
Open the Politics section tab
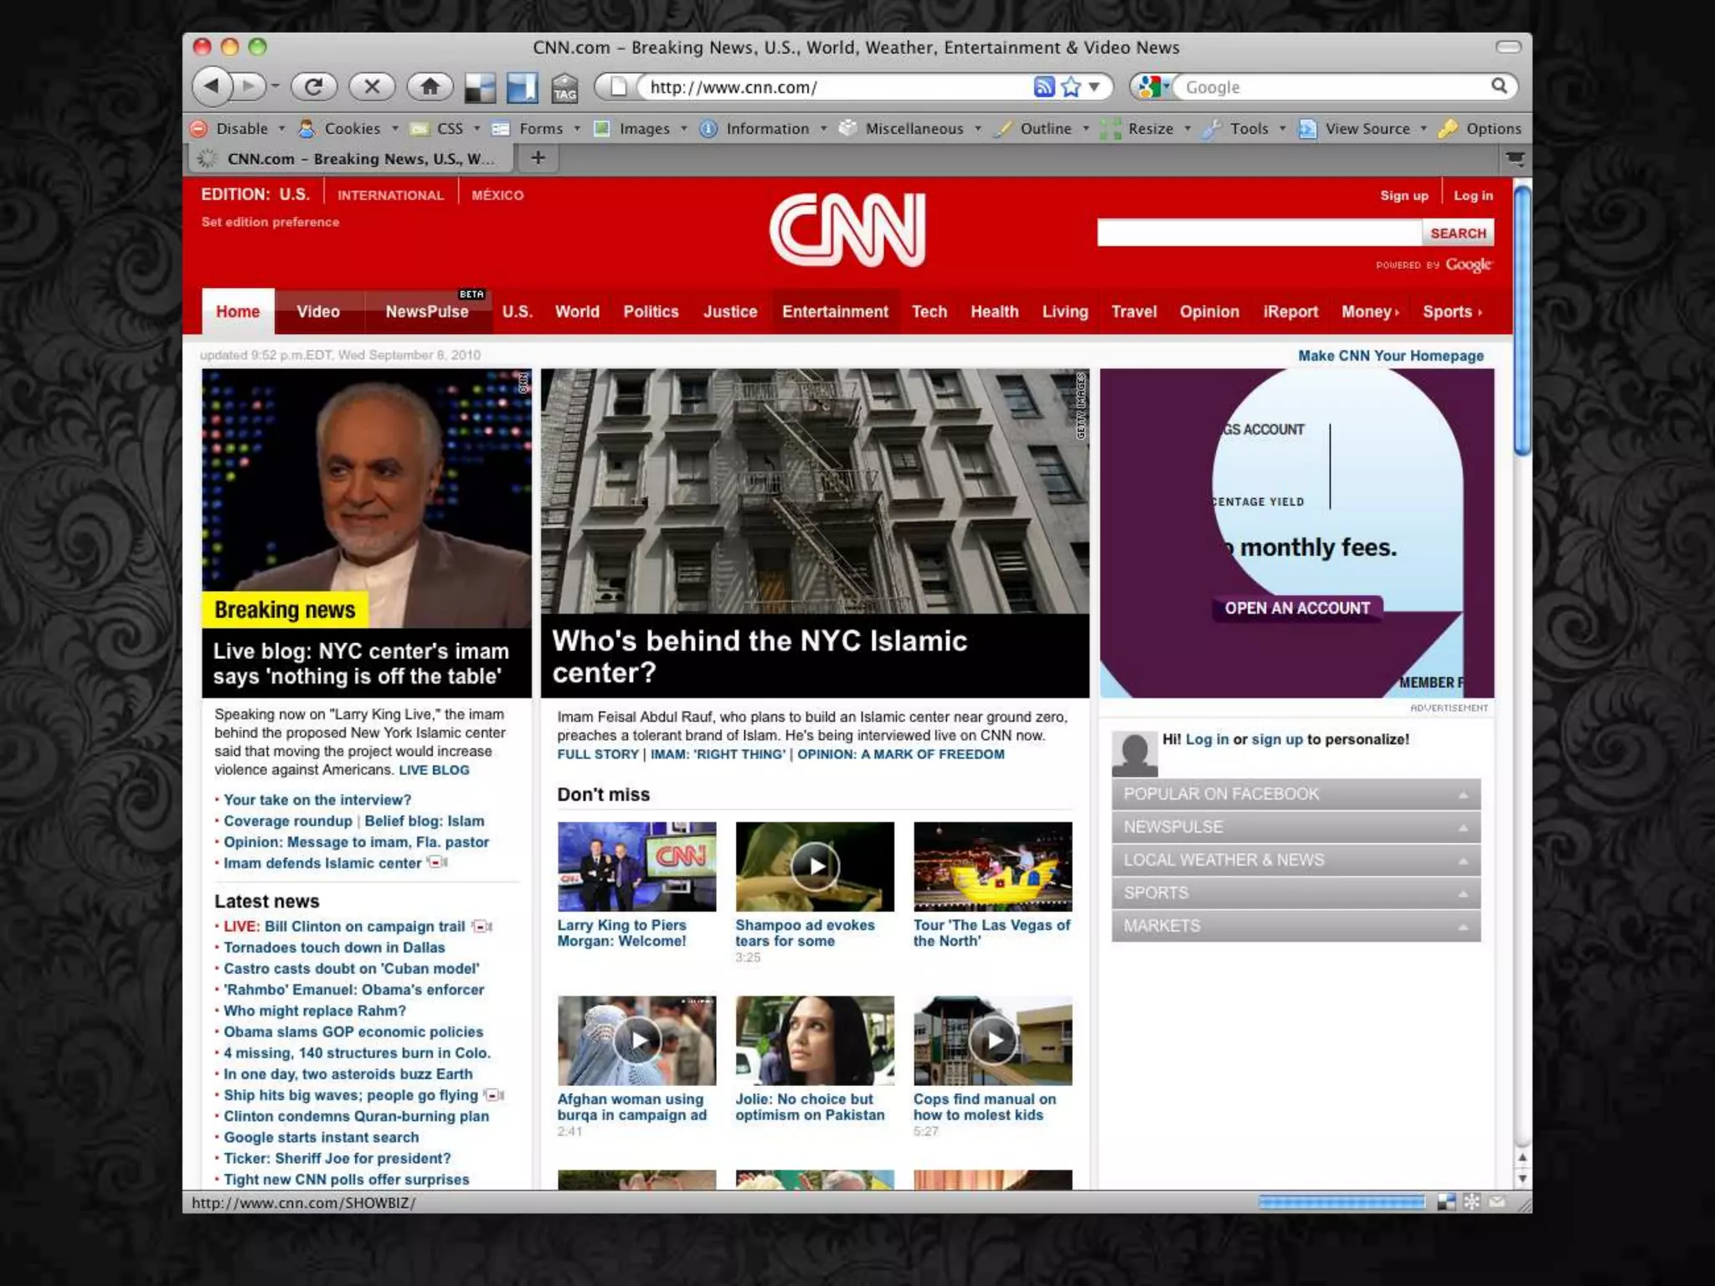point(651,311)
